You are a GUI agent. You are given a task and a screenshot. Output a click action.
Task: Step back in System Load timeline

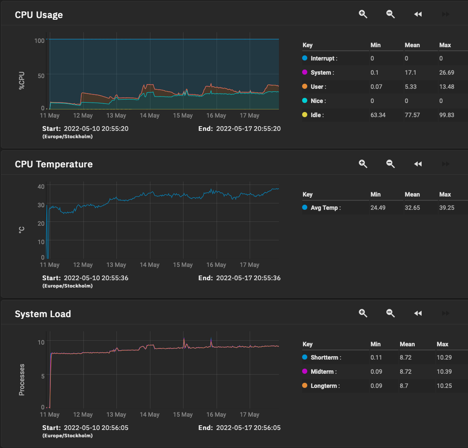(x=418, y=313)
